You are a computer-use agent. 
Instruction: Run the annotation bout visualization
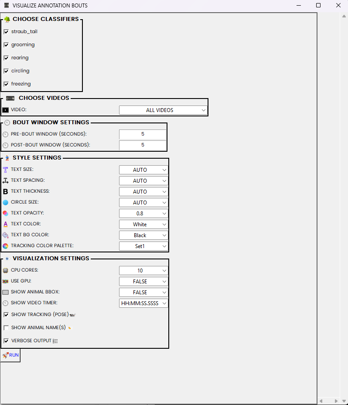(x=10, y=355)
